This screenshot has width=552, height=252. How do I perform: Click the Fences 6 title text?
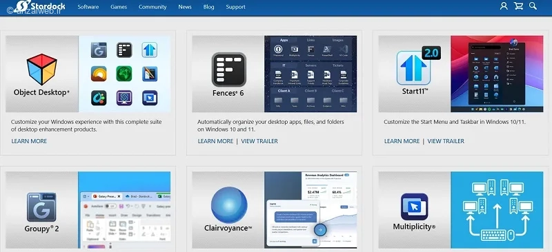point(228,93)
